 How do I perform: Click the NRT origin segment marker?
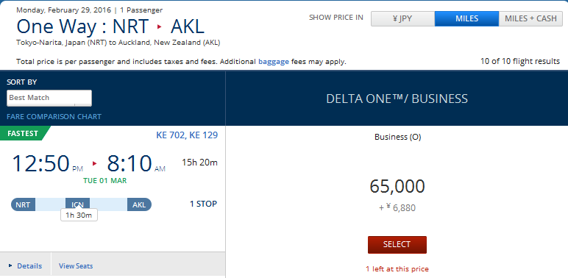pos(24,204)
